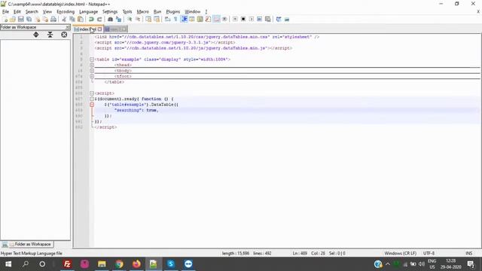Toggle Folder as Workspace toolbar button
482x271 pixels.
[216, 19]
